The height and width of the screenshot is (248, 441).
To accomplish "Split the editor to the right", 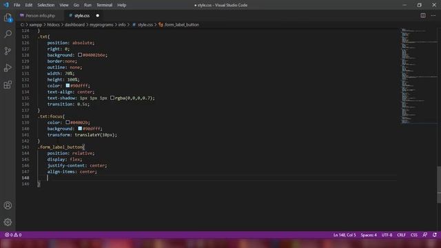I will 422,15.
